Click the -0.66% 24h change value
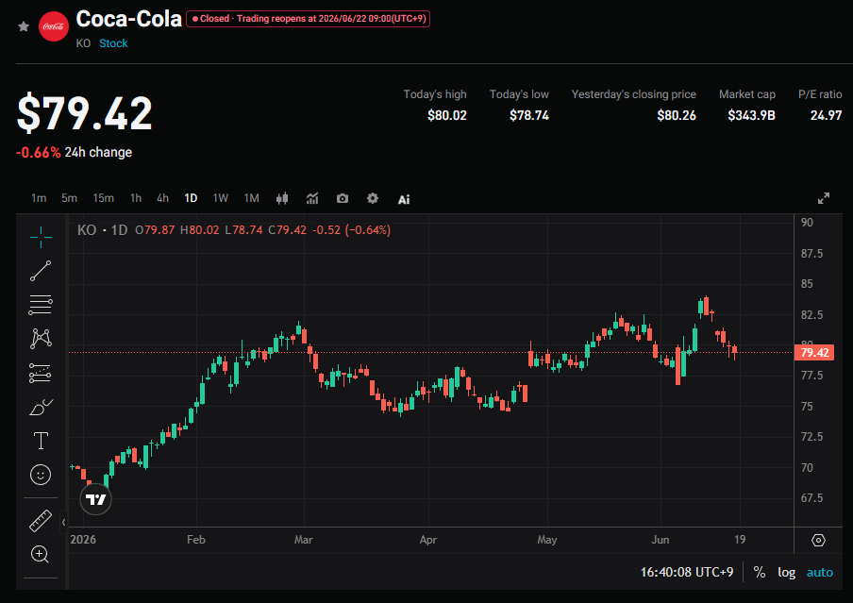Screen dimensions: 853x603 [38, 152]
